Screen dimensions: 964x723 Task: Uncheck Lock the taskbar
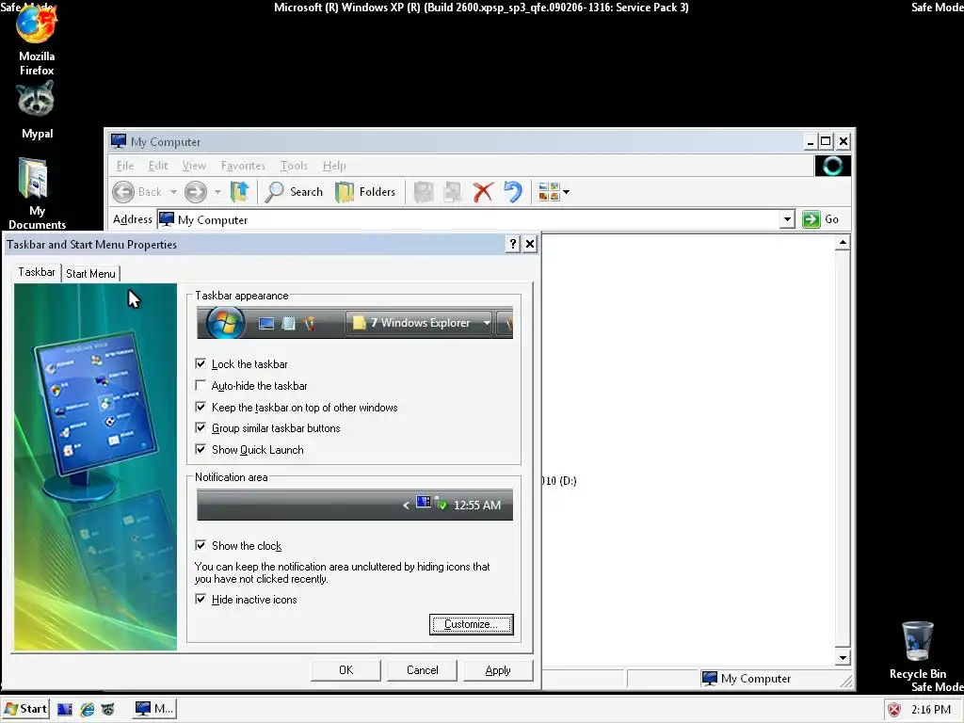pyautogui.click(x=201, y=364)
